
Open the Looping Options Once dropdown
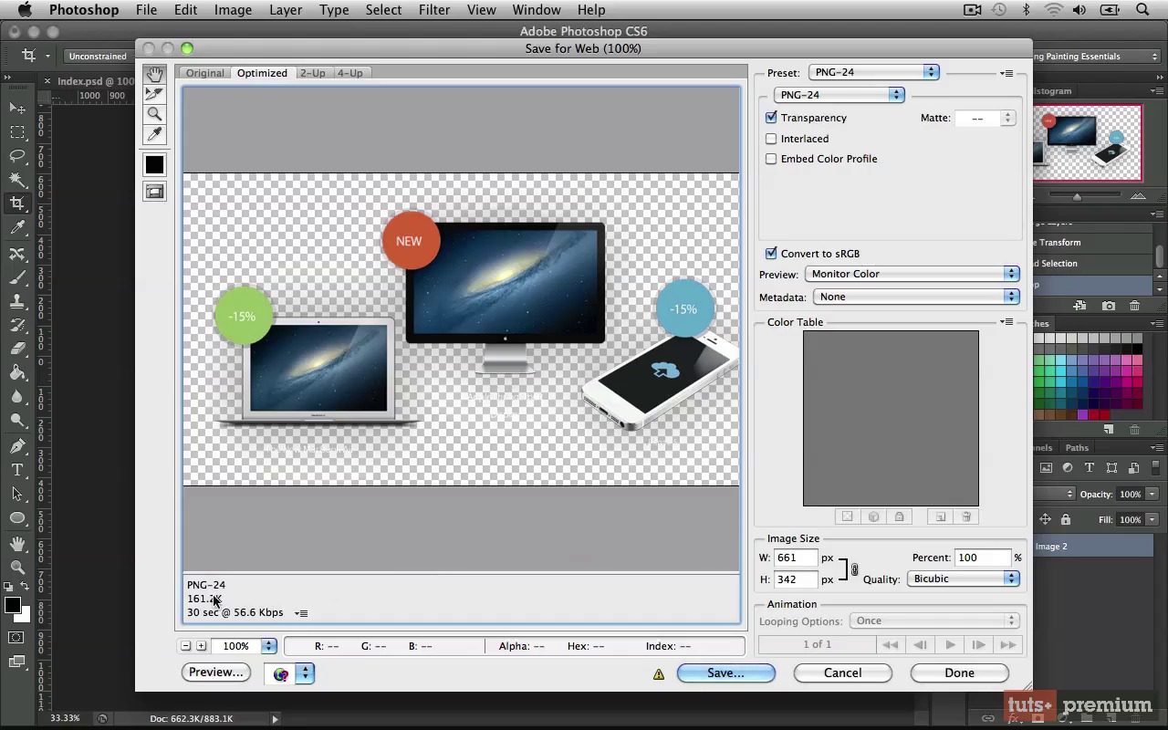(x=933, y=620)
